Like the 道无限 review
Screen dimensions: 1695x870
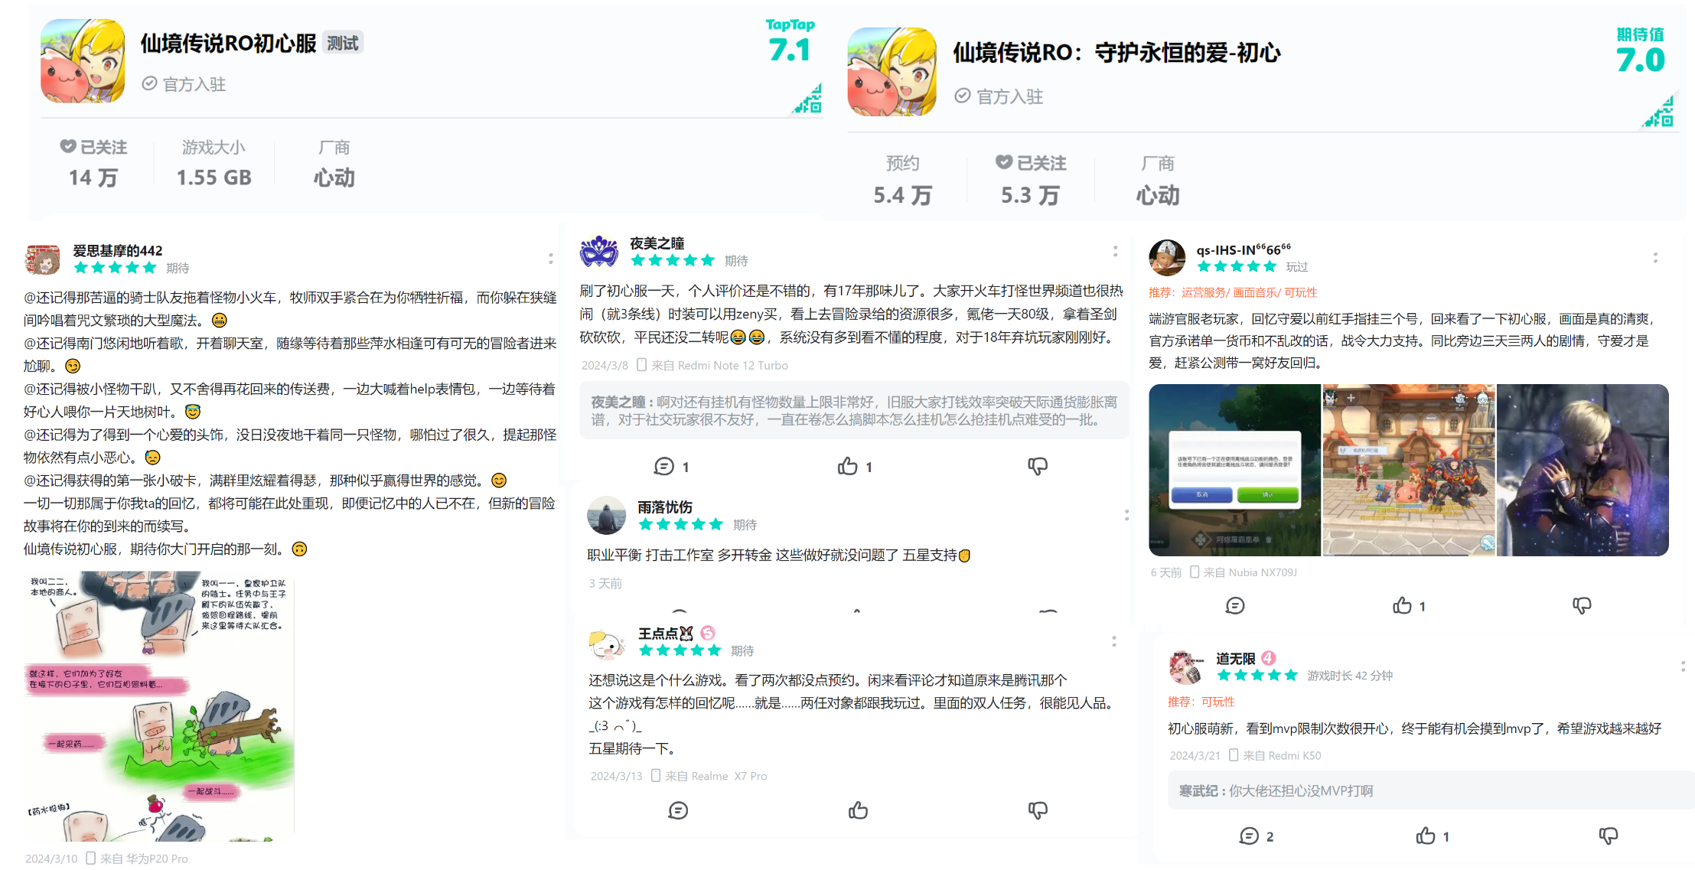pos(1432,836)
